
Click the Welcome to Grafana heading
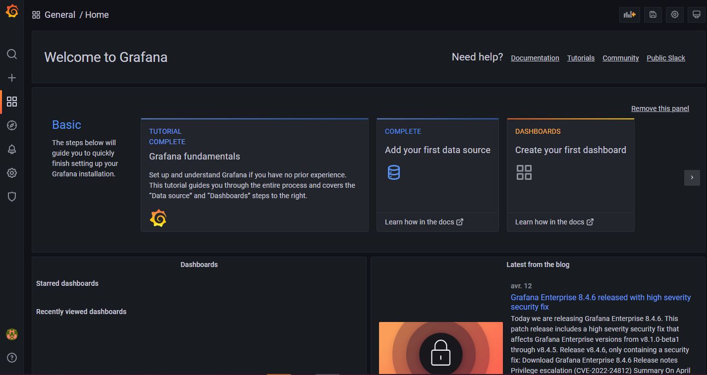106,57
